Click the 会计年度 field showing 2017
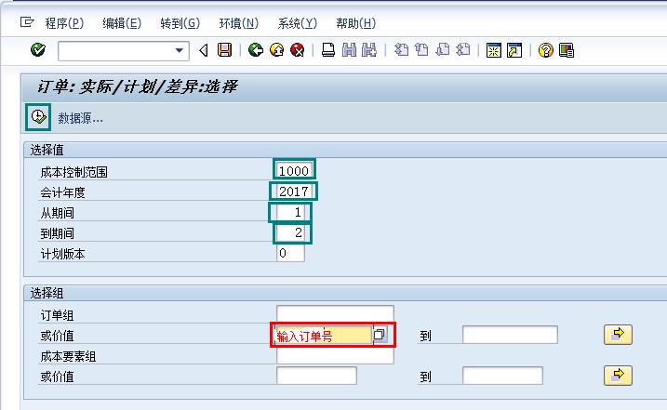The image size is (667, 410). click(x=294, y=192)
